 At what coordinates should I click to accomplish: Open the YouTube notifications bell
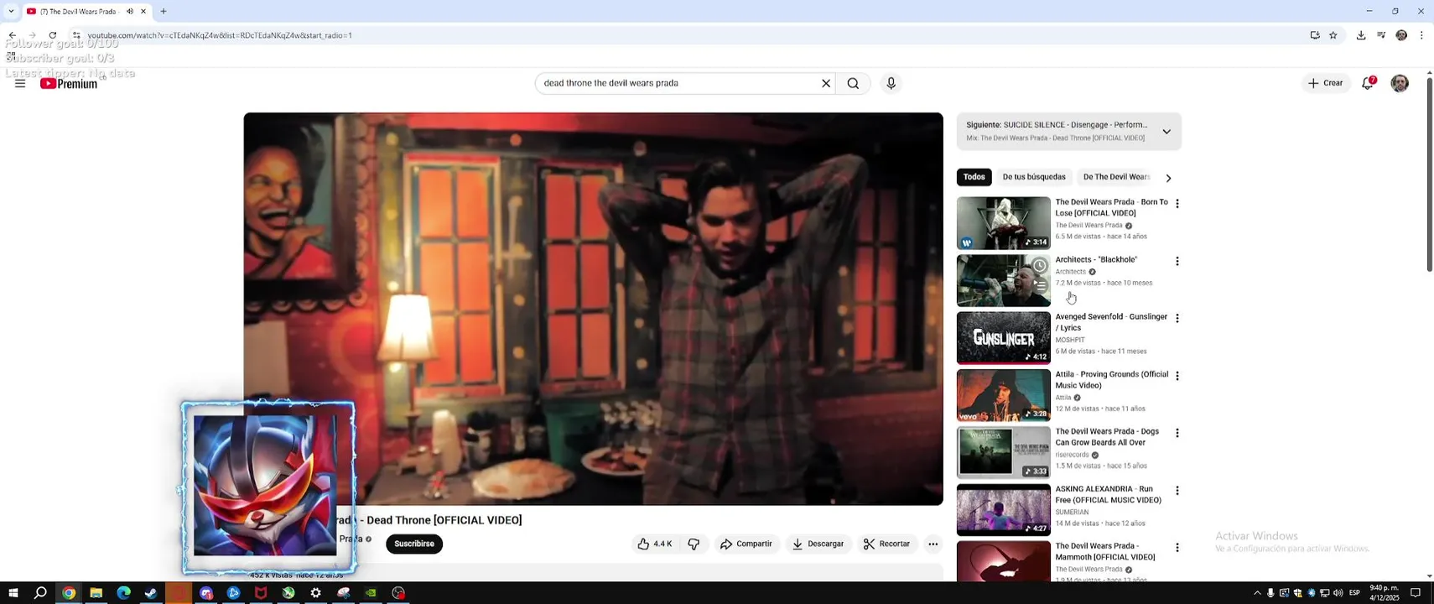click(x=1368, y=83)
